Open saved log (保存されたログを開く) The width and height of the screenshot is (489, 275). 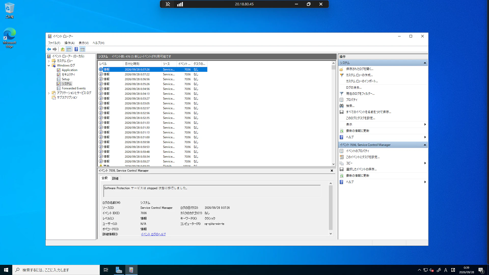click(x=359, y=69)
